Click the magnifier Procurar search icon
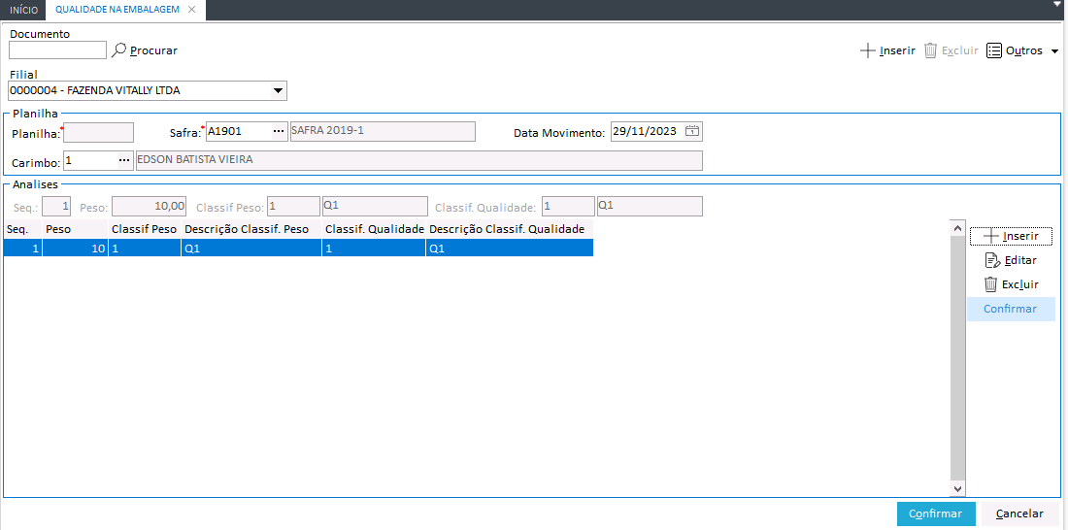Image resolution: width=1068 pixels, height=530 pixels. (119, 50)
